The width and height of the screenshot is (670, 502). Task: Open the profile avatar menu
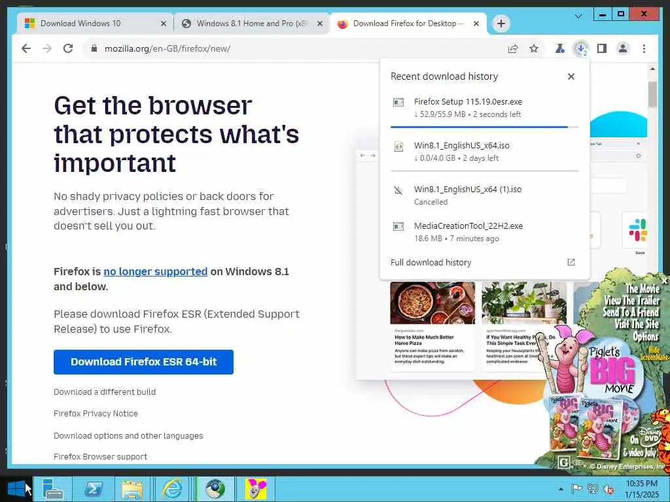[623, 48]
